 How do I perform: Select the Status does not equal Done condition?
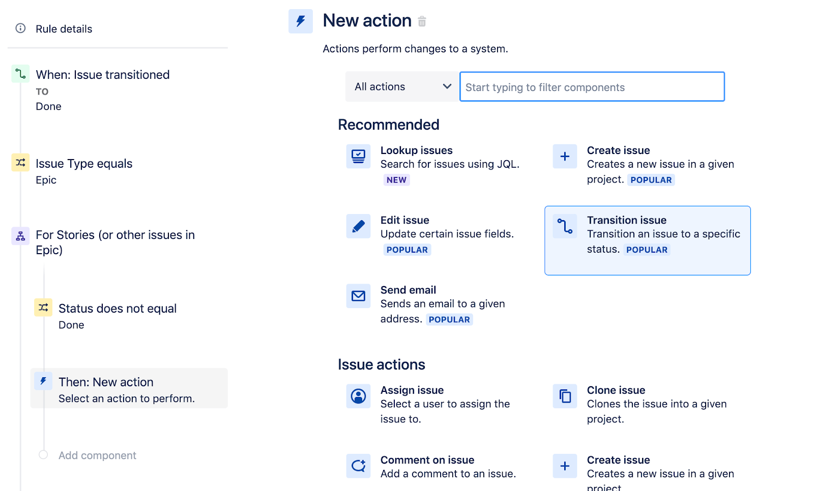tap(117, 308)
